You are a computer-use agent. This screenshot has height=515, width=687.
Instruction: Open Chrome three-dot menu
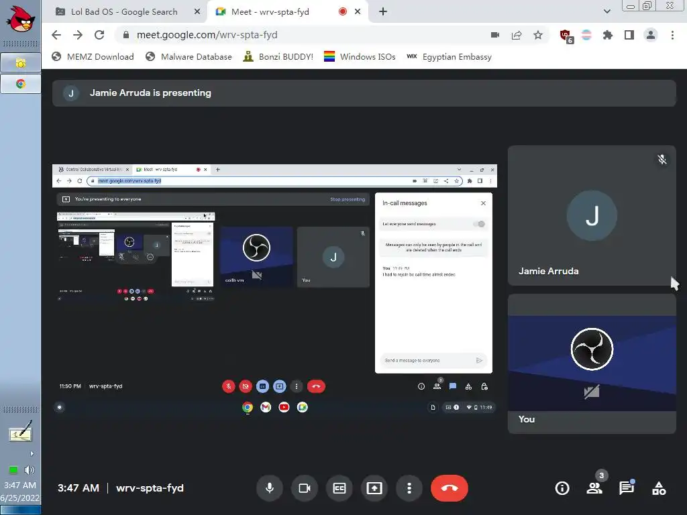672,35
